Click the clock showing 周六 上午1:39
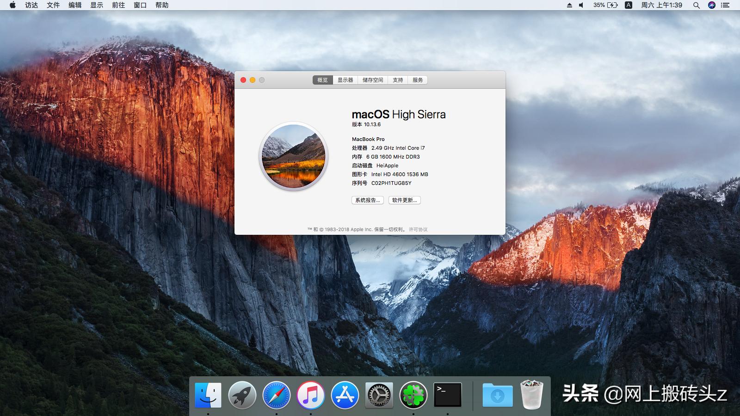The width and height of the screenshot is (740, 416). [661, 5]
